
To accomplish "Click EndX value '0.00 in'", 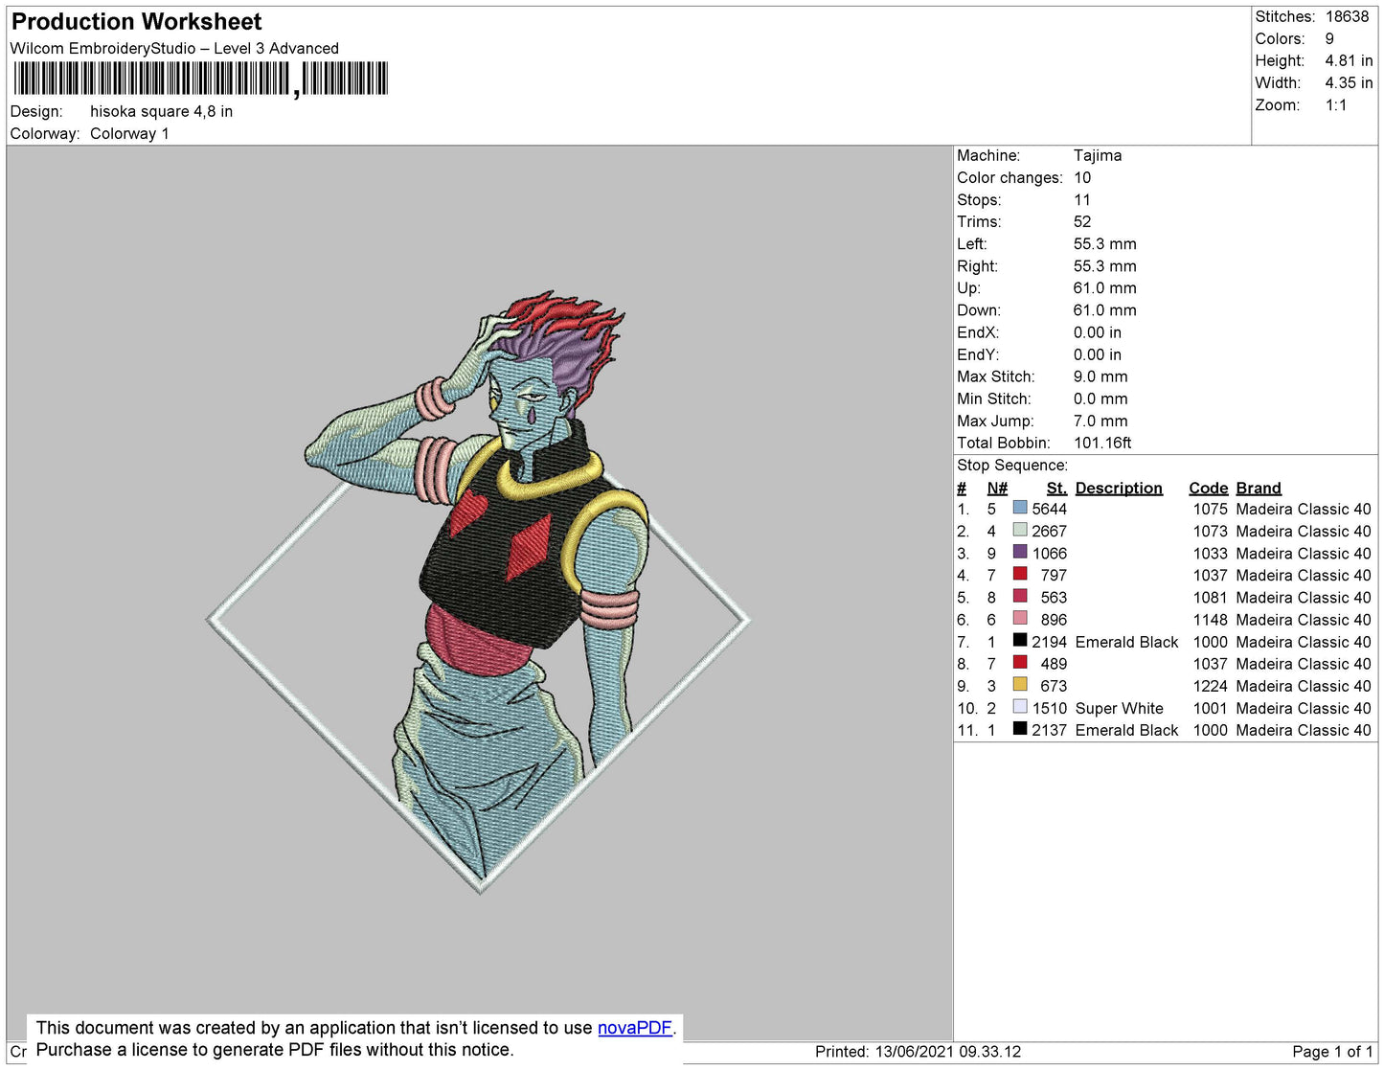I will pos(1097,332).
